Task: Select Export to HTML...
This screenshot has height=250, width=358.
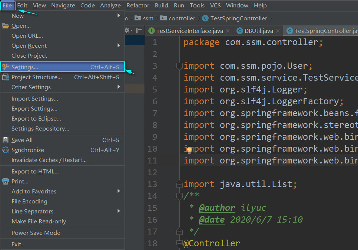Action: pyautogui.click(x=62, y=172)
